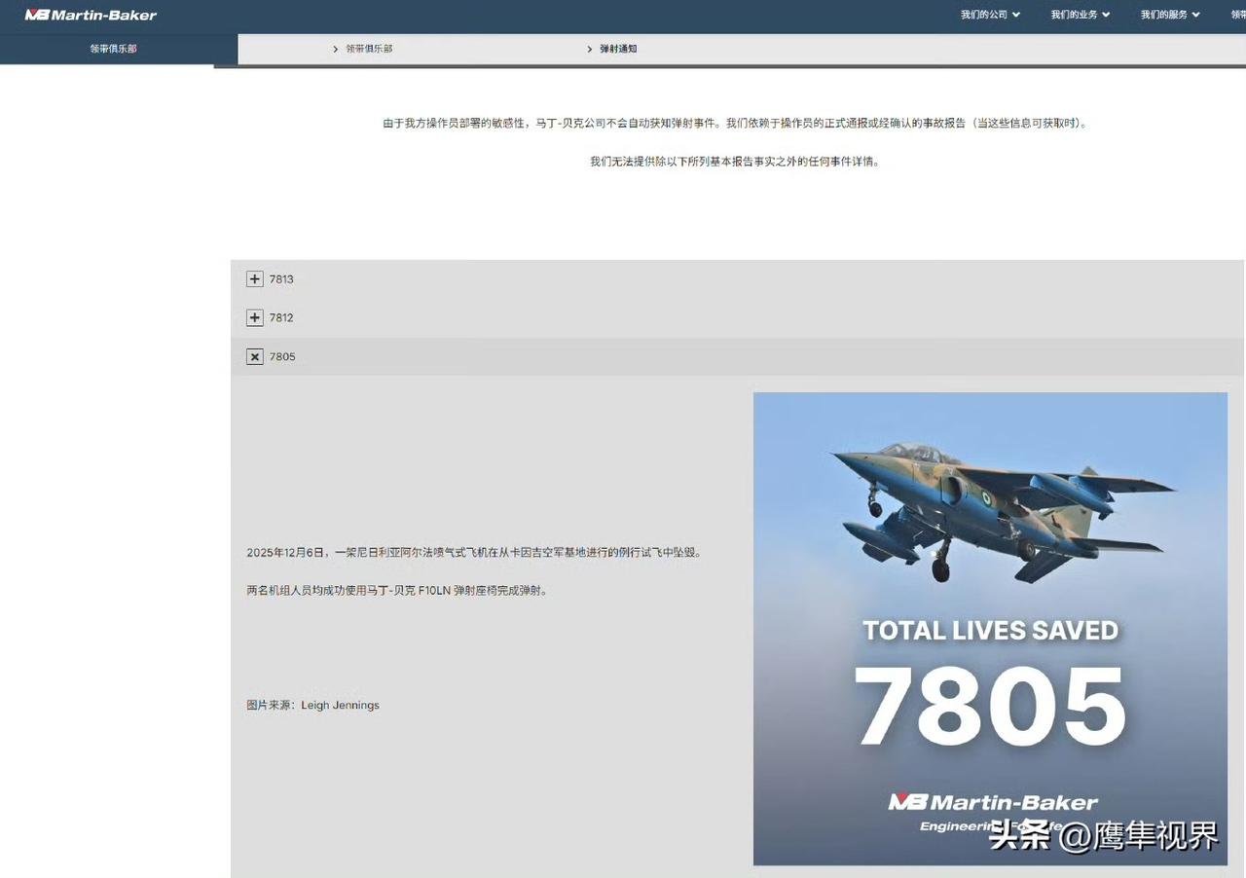Click the chevron arrow next to 我们的业务
The image size is (1246, 878).
coord(1106,15)
